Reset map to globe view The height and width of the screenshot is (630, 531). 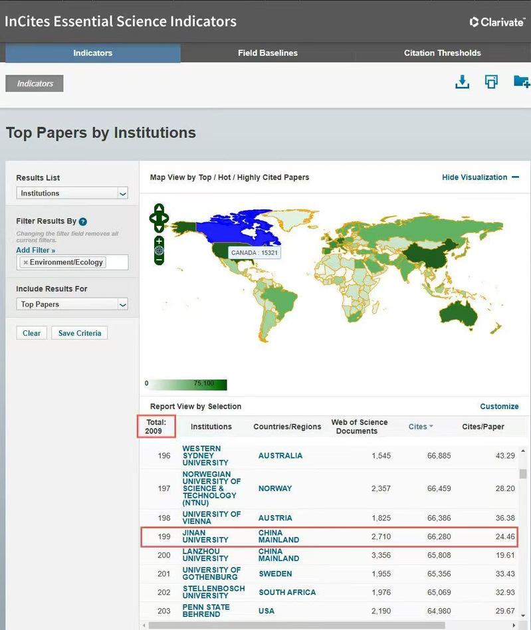(x=159, y=251)
